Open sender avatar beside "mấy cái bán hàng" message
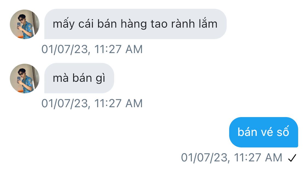The height and width of the screenshot is (183, 308). point(25,24)
